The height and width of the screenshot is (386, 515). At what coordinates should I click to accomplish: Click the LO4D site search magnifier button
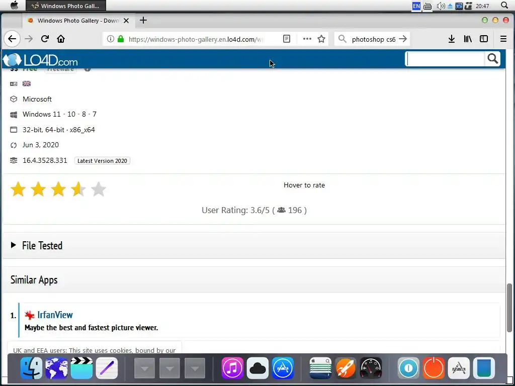492,59
